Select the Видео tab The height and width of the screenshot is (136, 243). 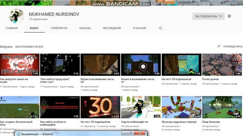[34, 28]
